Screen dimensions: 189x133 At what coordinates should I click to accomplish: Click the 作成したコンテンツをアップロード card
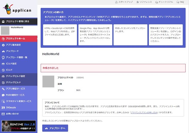pyautogui.click(x=130, y=35)
